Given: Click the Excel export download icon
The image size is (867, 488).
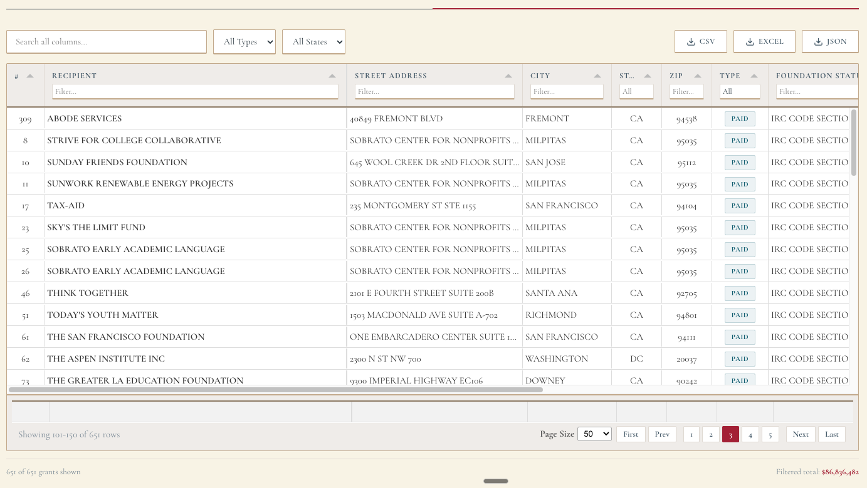Looking at the screenshot, I should click(x=750, y=42).
